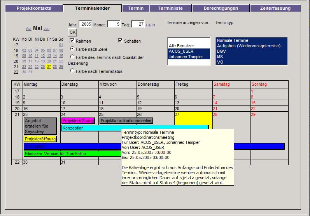This screenshot has width=310, height=216.
Task: Open the yellow Projekteröffnung appointment on Monday
Action: pyautogui.click(x=40, y=139)
